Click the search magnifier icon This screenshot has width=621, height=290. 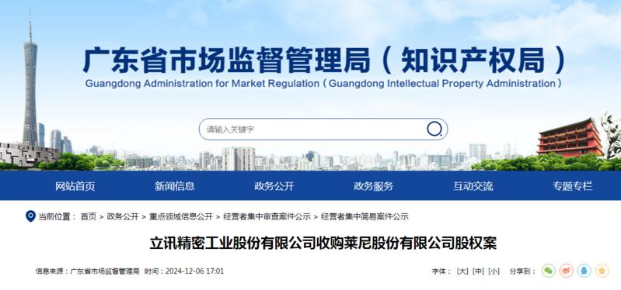(434, 129)
